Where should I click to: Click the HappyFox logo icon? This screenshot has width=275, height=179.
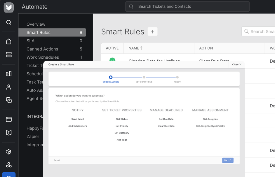click(x=8, y=8)
